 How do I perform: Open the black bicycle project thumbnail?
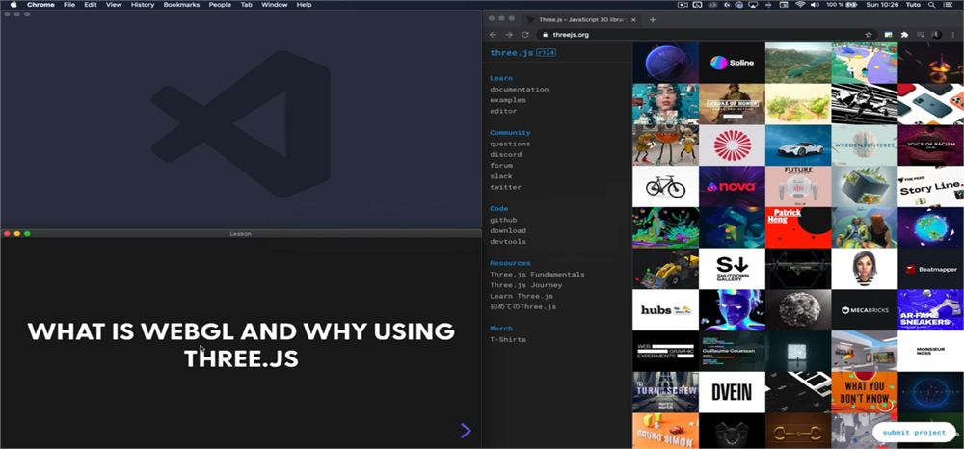coord(665,186)
